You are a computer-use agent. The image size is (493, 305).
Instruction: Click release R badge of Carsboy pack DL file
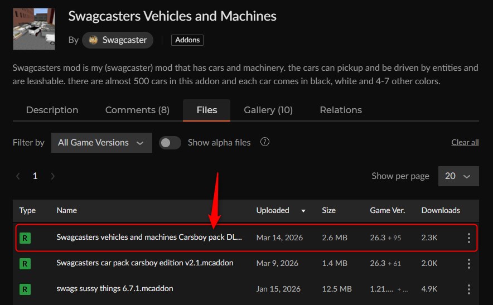point(25,238)
